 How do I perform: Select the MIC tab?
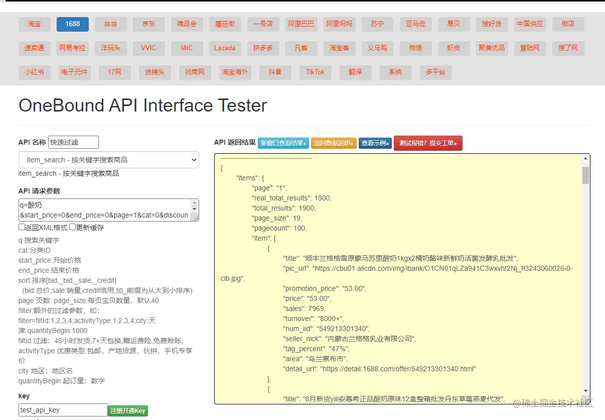click(187, 48)
